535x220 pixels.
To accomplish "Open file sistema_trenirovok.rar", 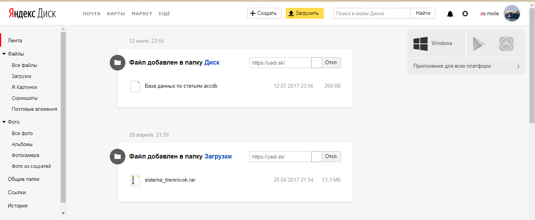I will 170,180.
